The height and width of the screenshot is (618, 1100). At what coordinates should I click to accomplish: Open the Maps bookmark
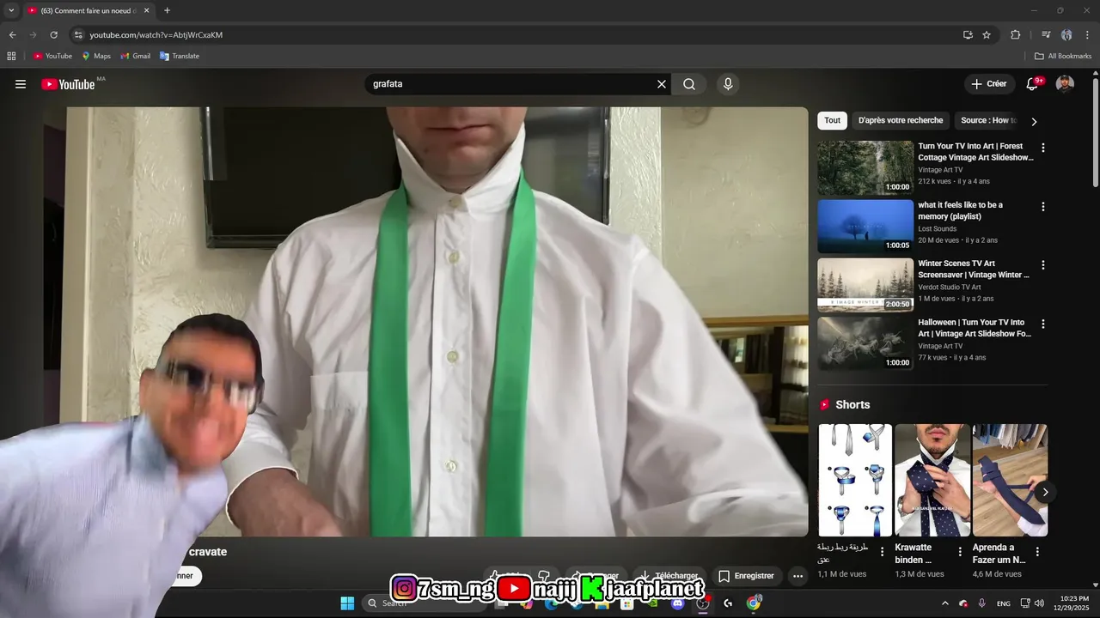96,56
